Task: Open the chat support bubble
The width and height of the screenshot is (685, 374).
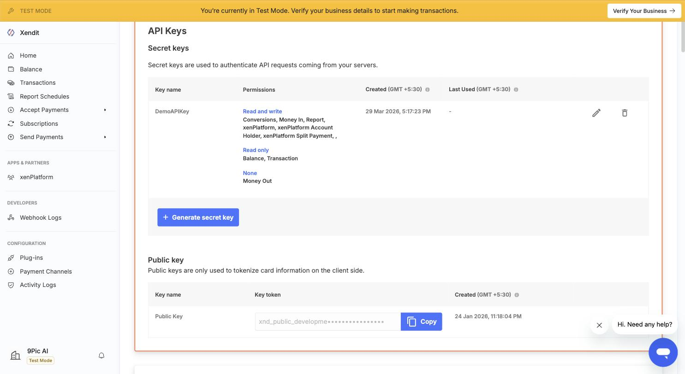Action: pos(663,352)
